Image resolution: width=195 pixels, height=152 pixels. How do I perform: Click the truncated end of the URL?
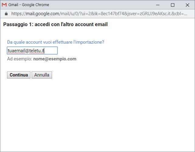pos(183,14)
